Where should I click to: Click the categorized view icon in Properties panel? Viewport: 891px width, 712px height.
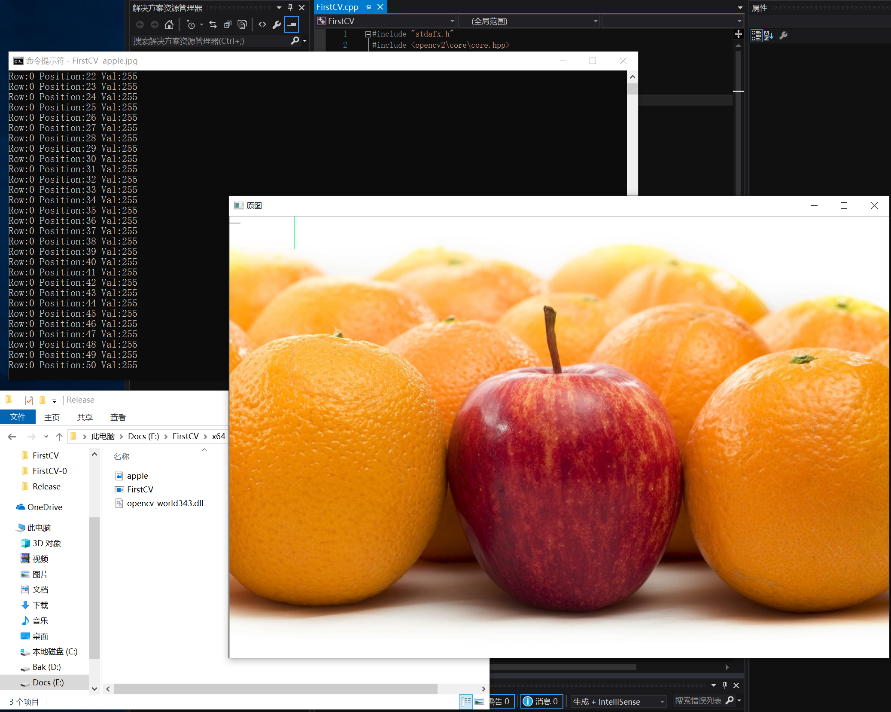point(756,36)
